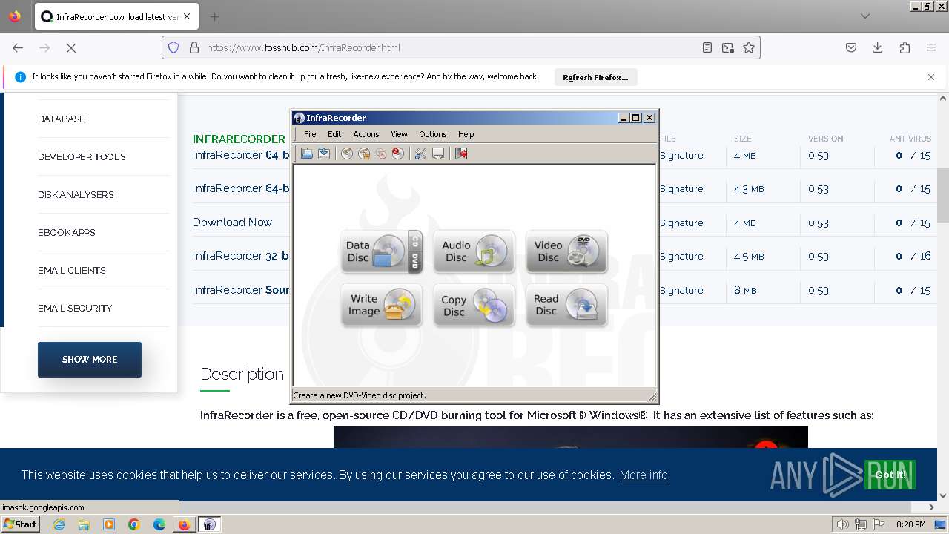Click the Read Disc button
949x534 pixels.
click(x=566, y=305)
